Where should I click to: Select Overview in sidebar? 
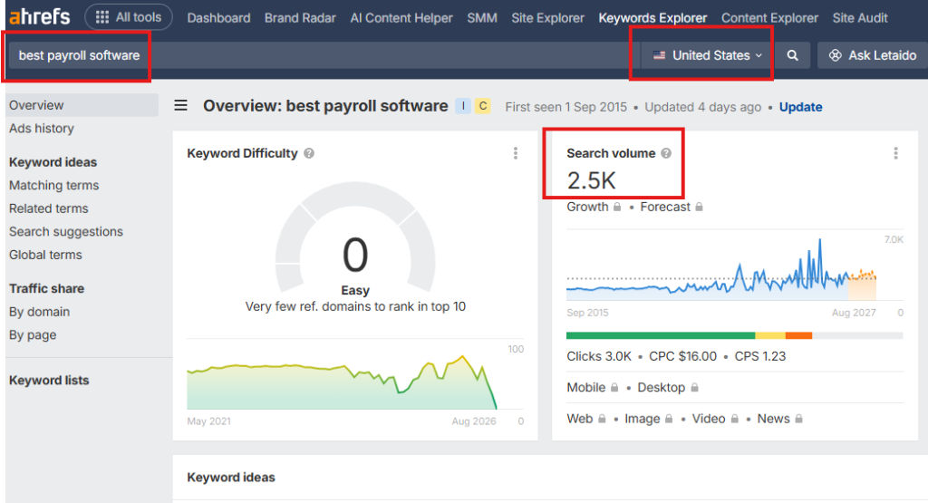[82, 105]
